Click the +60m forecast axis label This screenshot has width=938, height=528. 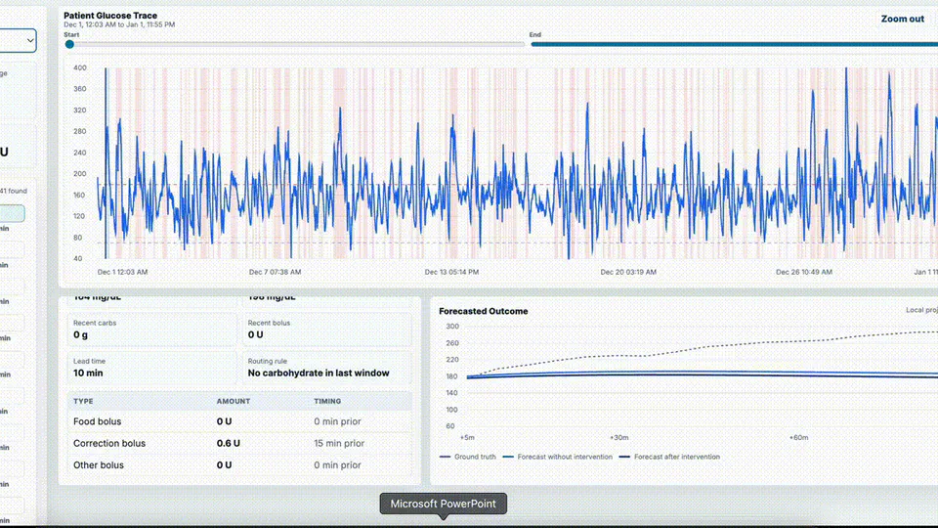click(798, 438)
